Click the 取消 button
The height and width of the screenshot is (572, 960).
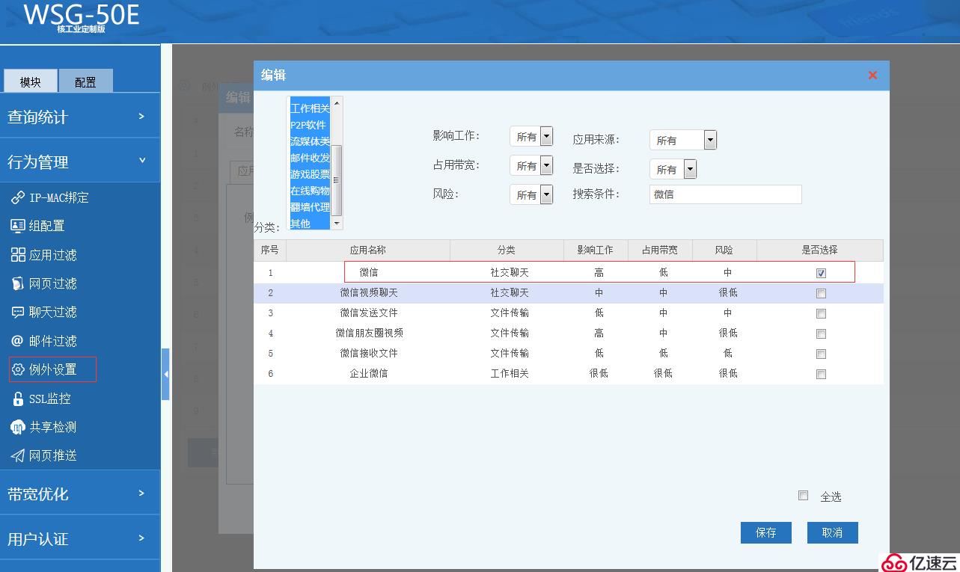click(832, 532)
